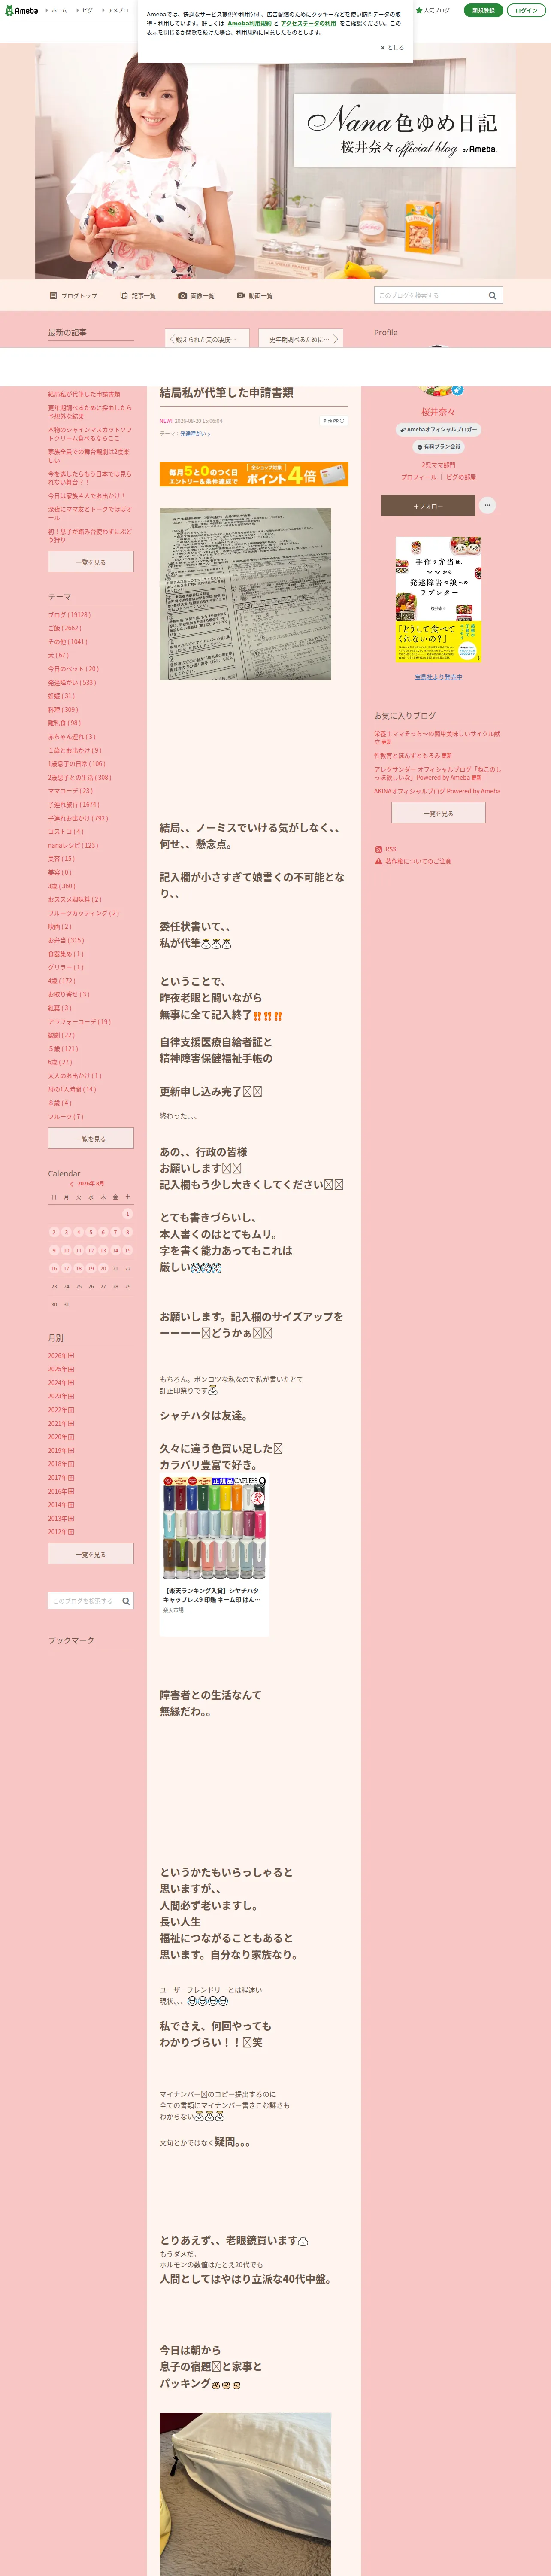This screenshot has width=551, height=2576.
Task: Open the シャチハタ キャップレス9 product card
Action: tap(214, 1555)
